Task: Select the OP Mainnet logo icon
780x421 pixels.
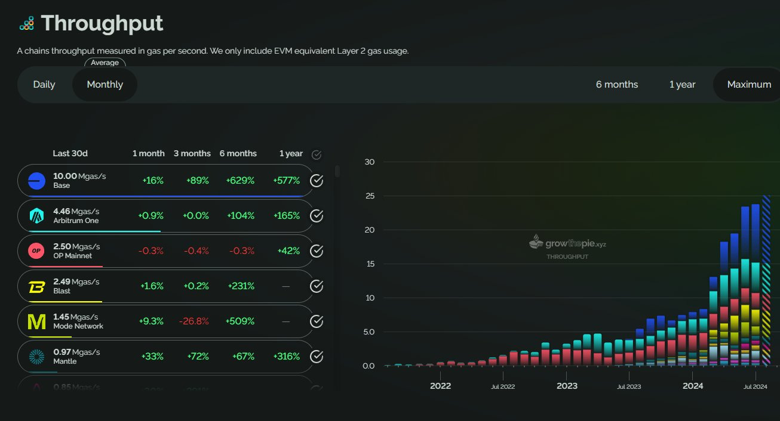Action: (x=35, y=250)
